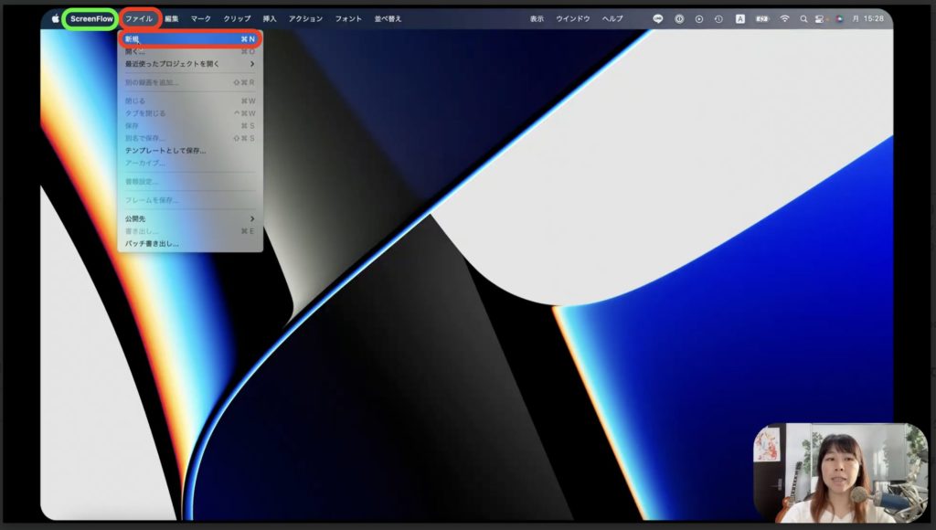
Task: Switch input source via the 'A' icon
Action: click(x=740, y=18)
